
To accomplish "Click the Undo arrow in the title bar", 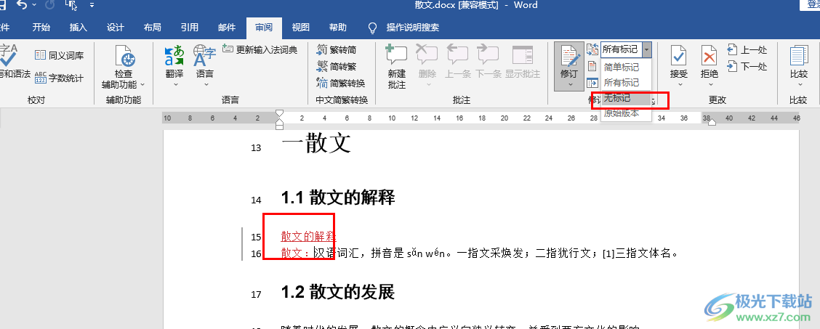I will [22, 4].
